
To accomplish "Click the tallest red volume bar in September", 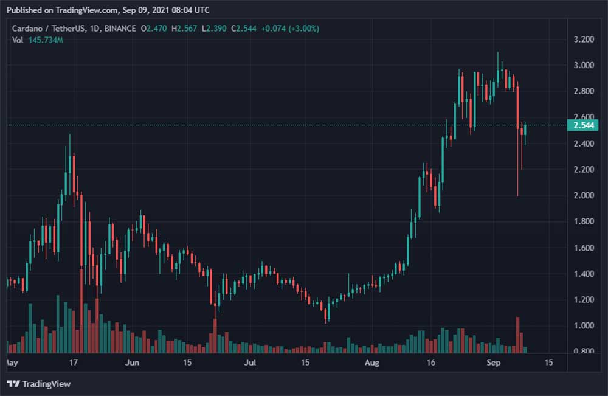I will point(517,335).
